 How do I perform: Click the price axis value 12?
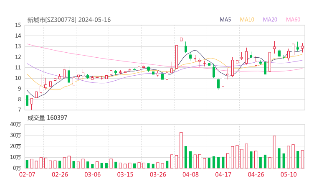(x=18, y=57)
